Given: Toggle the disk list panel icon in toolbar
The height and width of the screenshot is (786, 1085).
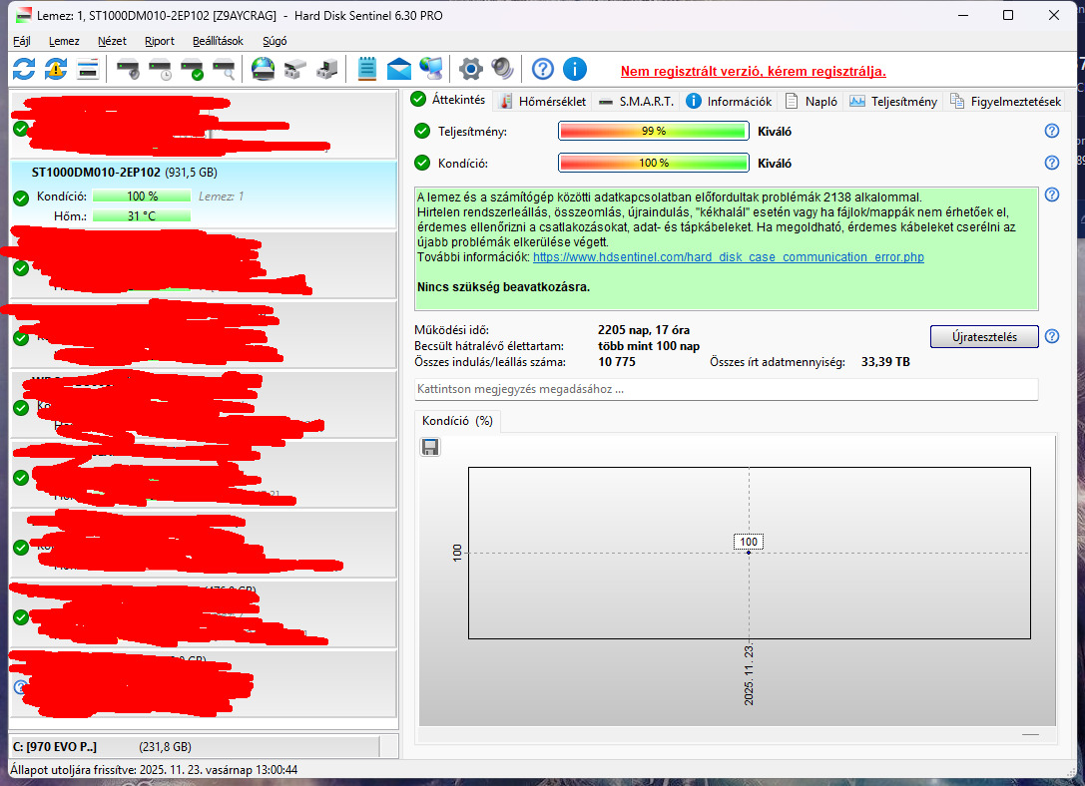Looking at the screenshot, I should [88, 69].
